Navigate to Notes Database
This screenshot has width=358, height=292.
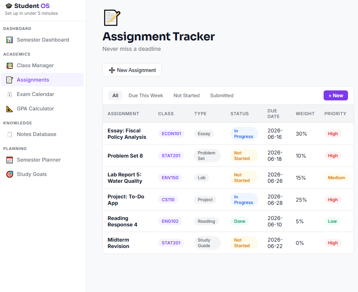coord(42,134)
